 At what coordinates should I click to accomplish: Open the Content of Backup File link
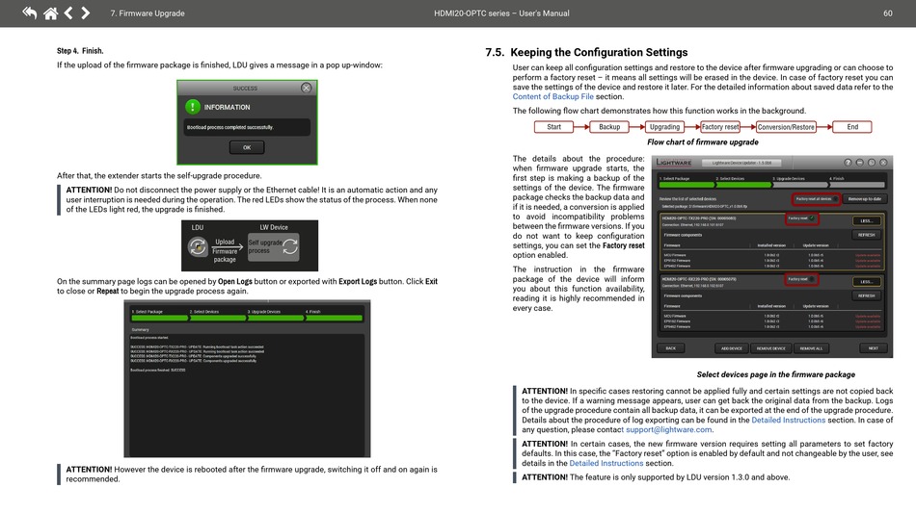pos(552,97)
